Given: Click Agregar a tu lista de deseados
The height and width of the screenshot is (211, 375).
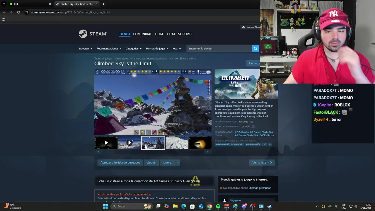Looking at the screenshot, I should [120, 162].
